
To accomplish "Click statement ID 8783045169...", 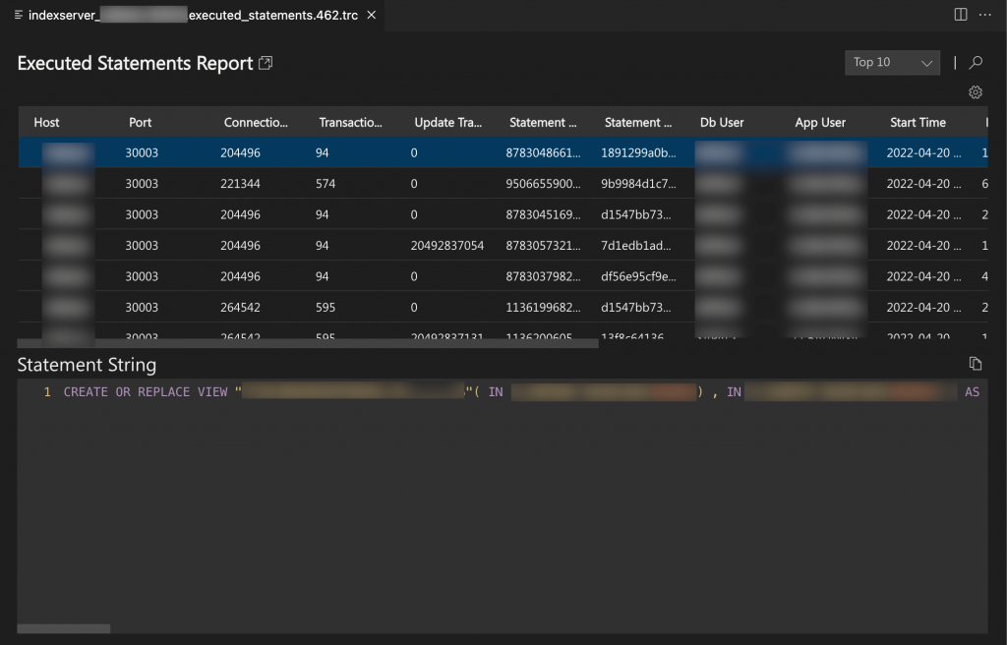I will coord(543,214).
